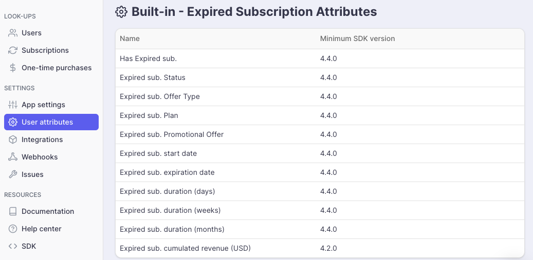This screenshot has height=260, width=533.
Task: Go to Subscriptions look-up page
Action: tap(45, 50)
